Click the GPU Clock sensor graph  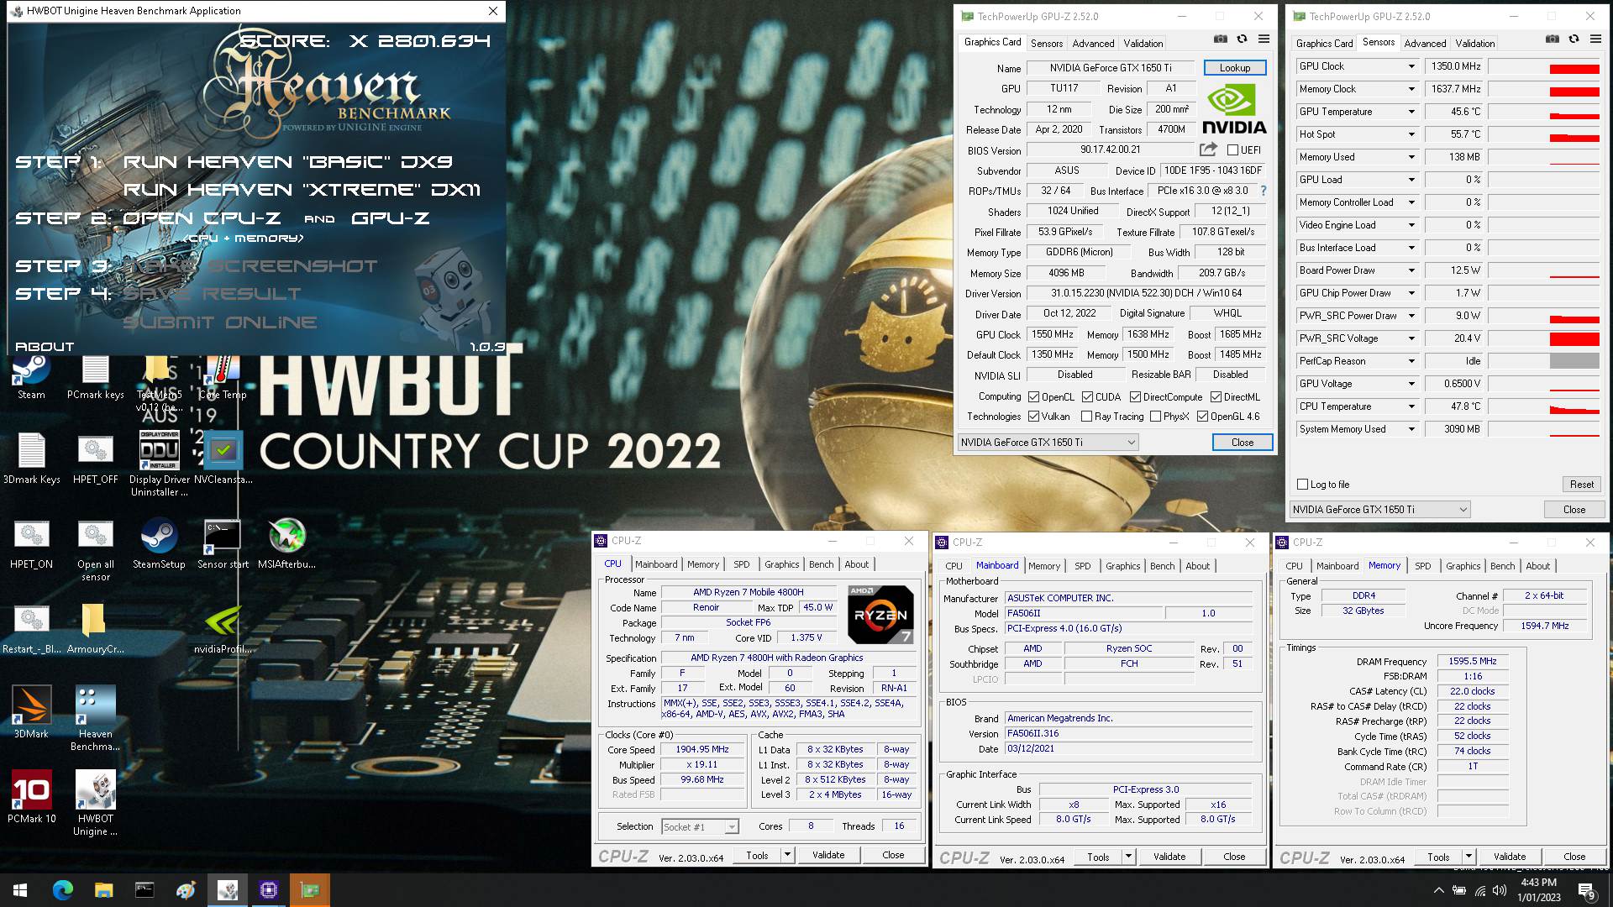click(1544, 66)
